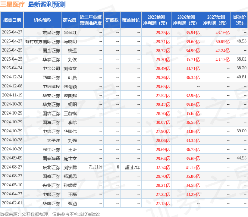Click the 覆盖时长 column header
The image size is (248, 217).
(131, 20)
